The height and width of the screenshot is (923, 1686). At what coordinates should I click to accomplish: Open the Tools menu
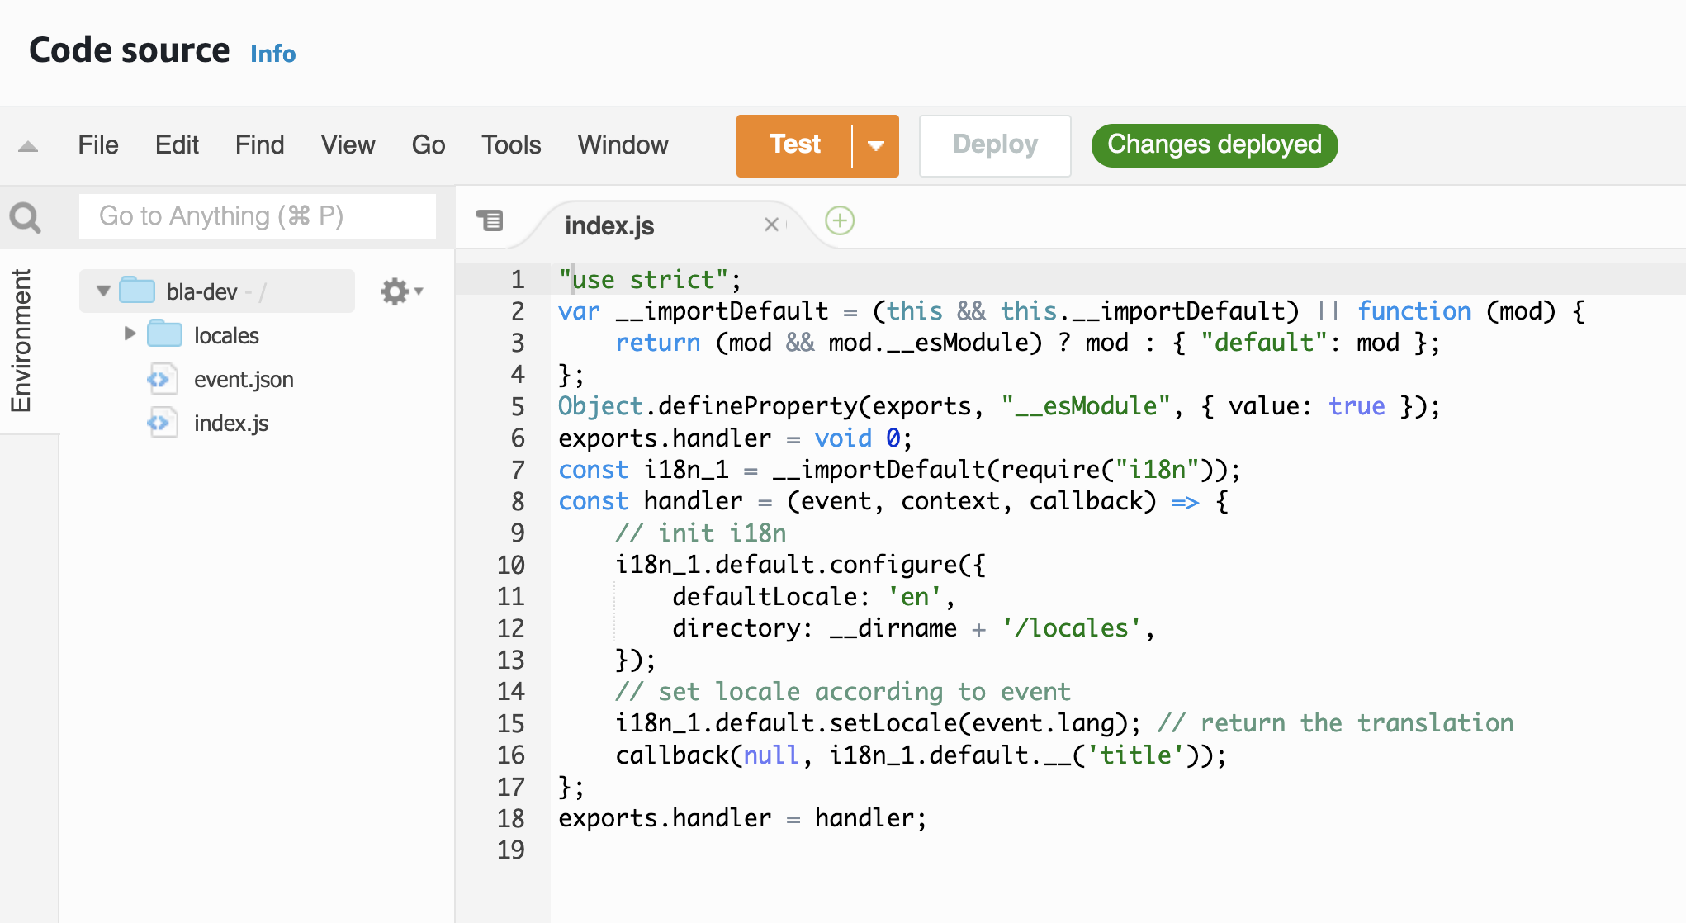click(x=511, y=145)
